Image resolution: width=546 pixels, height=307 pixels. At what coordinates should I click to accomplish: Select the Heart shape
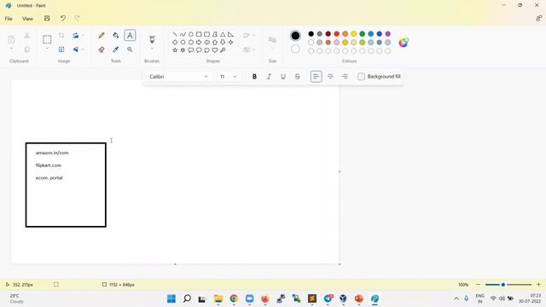pyautogui.click(x=215, y=50)
